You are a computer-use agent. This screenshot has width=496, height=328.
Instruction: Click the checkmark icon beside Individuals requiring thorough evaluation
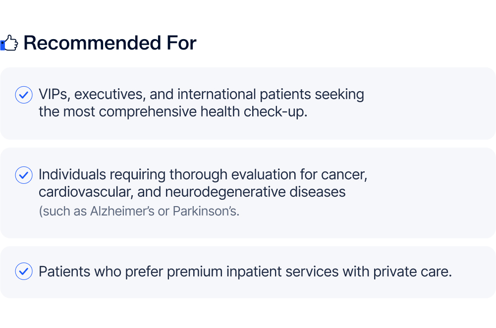click(24, 175)
